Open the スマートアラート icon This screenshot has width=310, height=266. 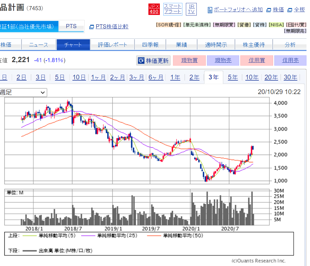pyautogui.click(x=173, y=9)
